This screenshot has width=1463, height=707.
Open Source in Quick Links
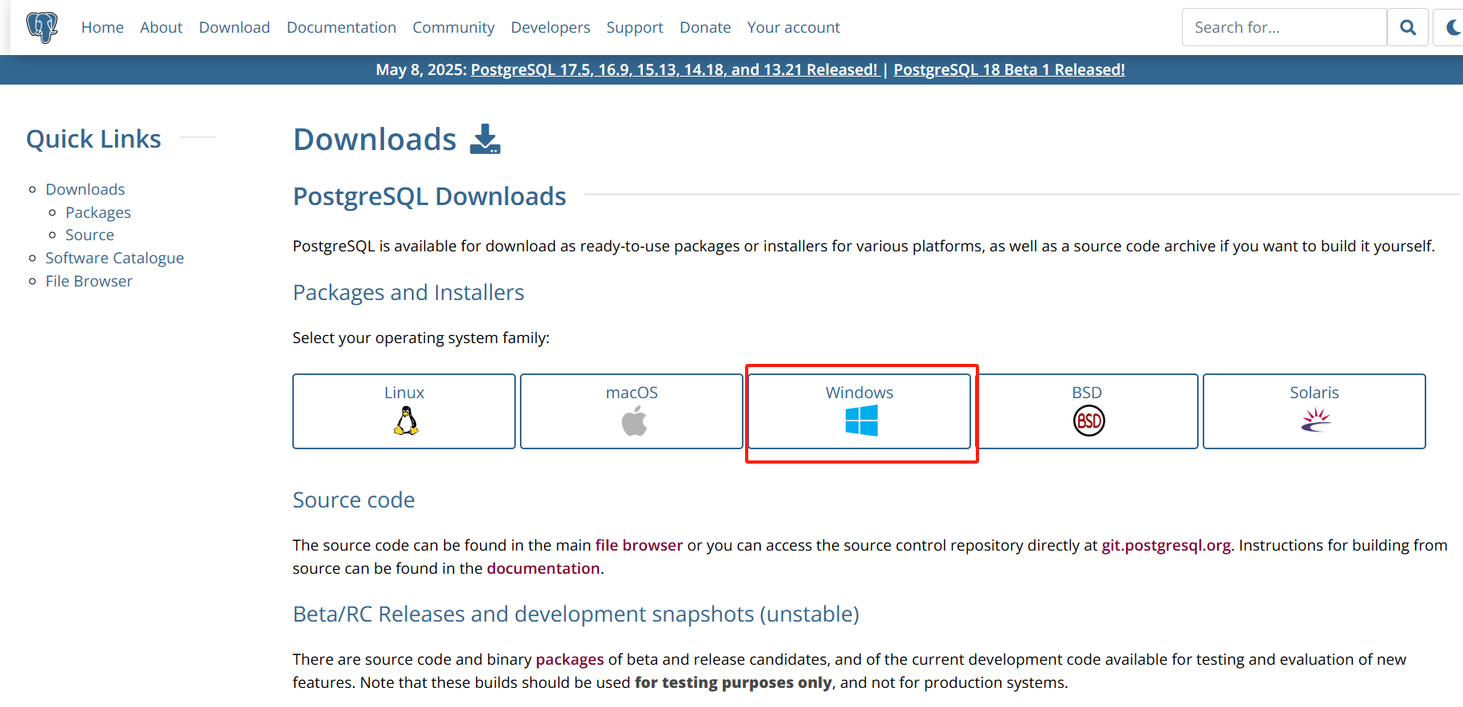point(89,235)
